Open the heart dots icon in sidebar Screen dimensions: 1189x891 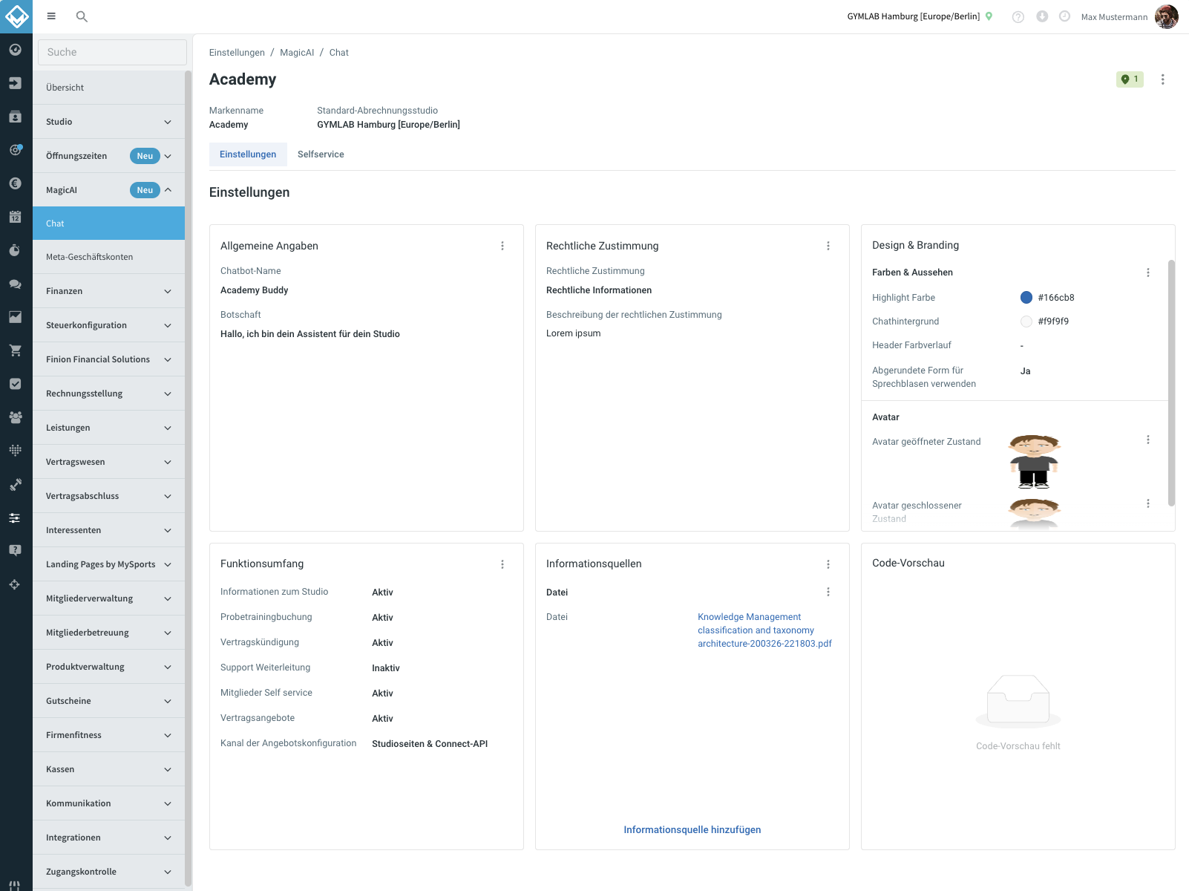coord(15,451)
